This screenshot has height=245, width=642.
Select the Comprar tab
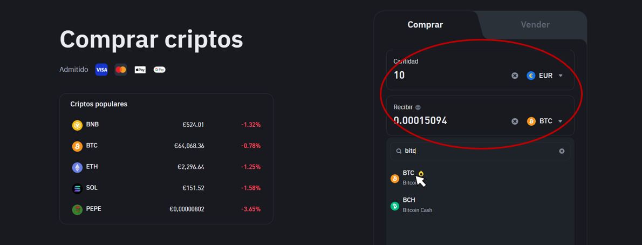pos(425,25)
